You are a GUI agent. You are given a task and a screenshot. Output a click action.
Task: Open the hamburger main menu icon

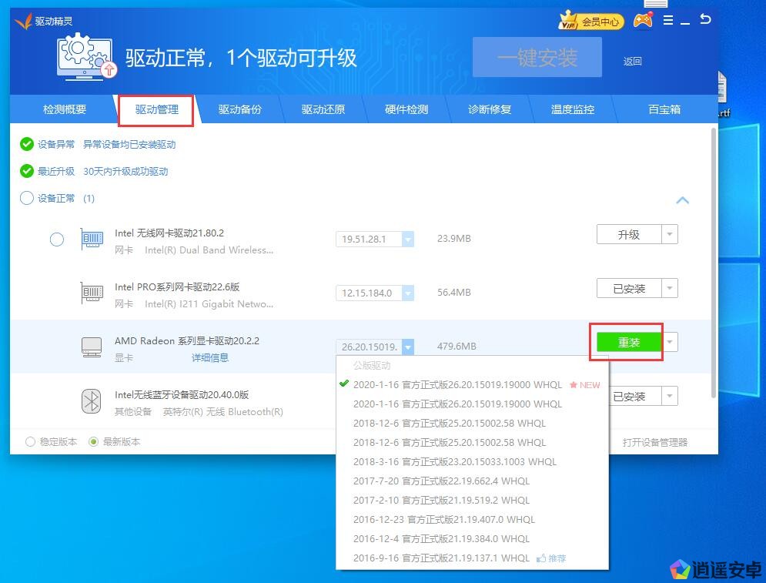667,21
